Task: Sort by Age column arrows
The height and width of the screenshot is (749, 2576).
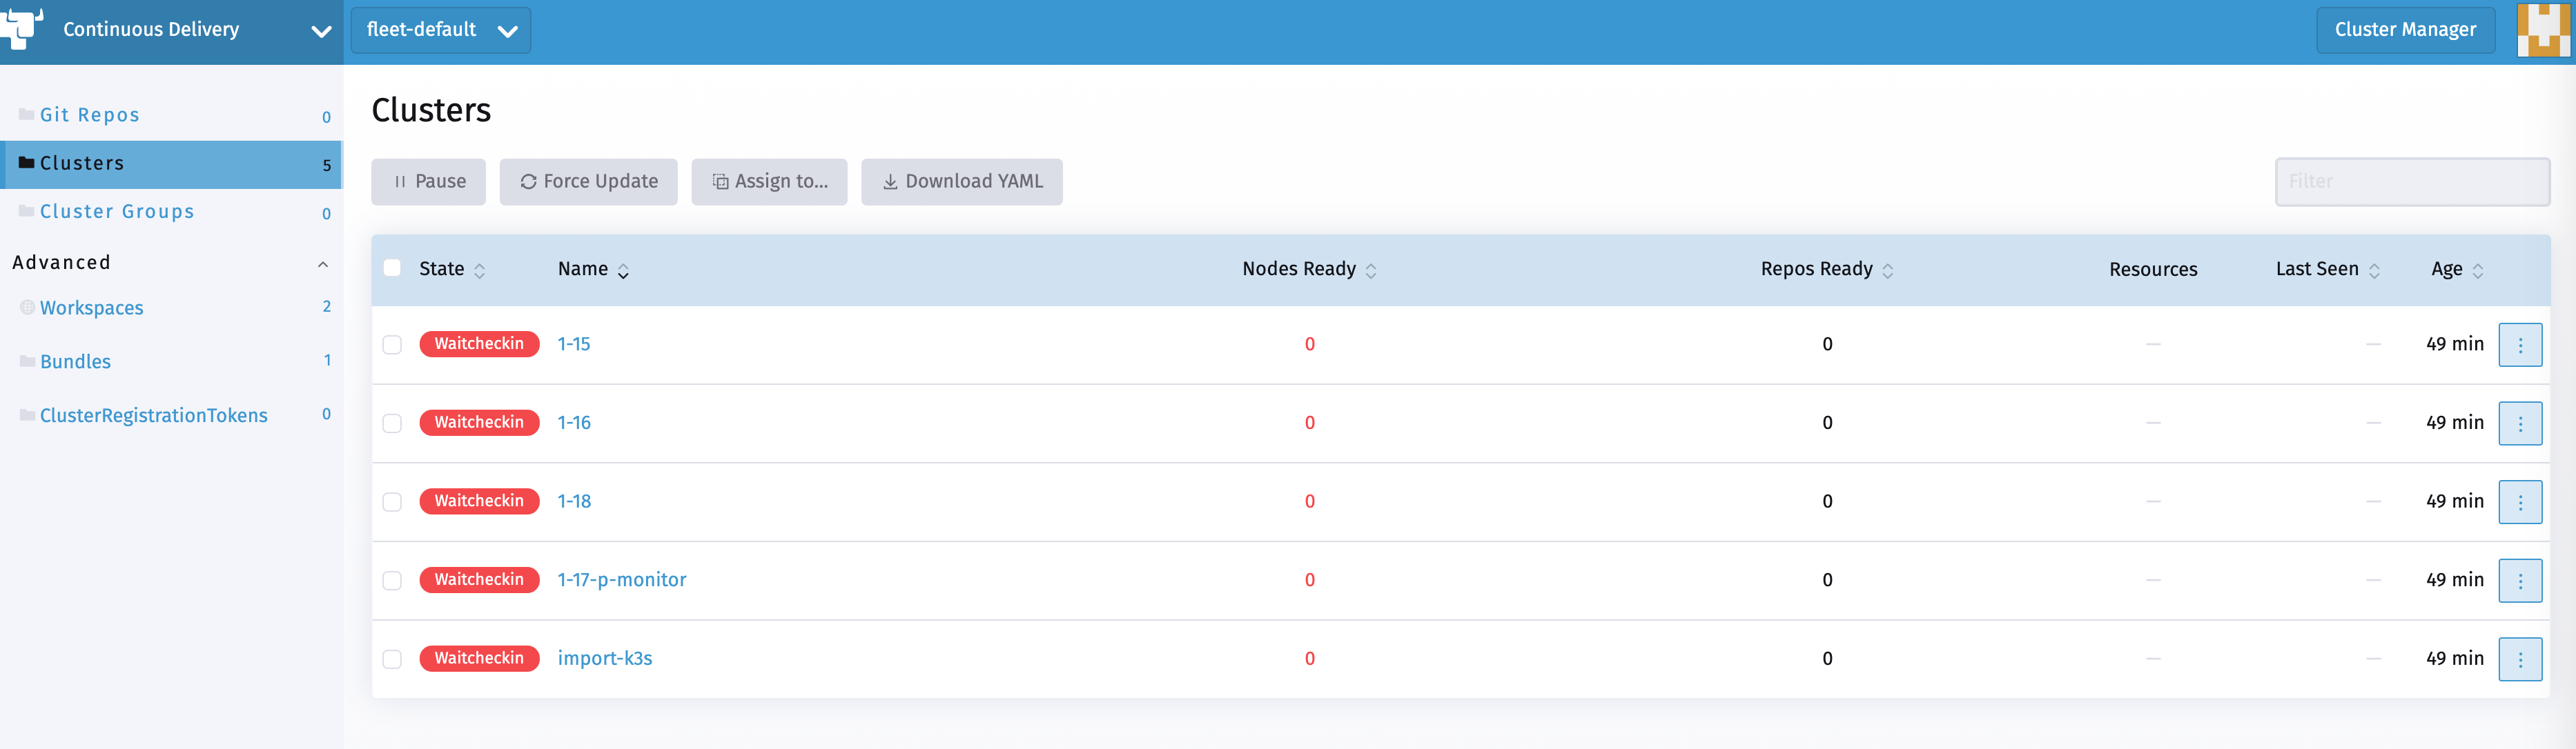Action: pos(2477,270)
